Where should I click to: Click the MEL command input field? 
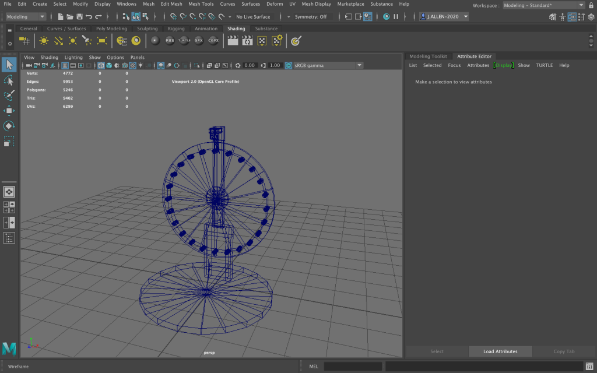point(352,367)
